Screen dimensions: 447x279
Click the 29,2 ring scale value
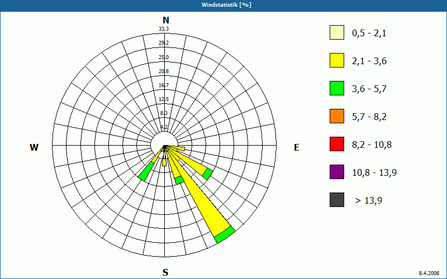pyautogui.click(x=164, y=43)
